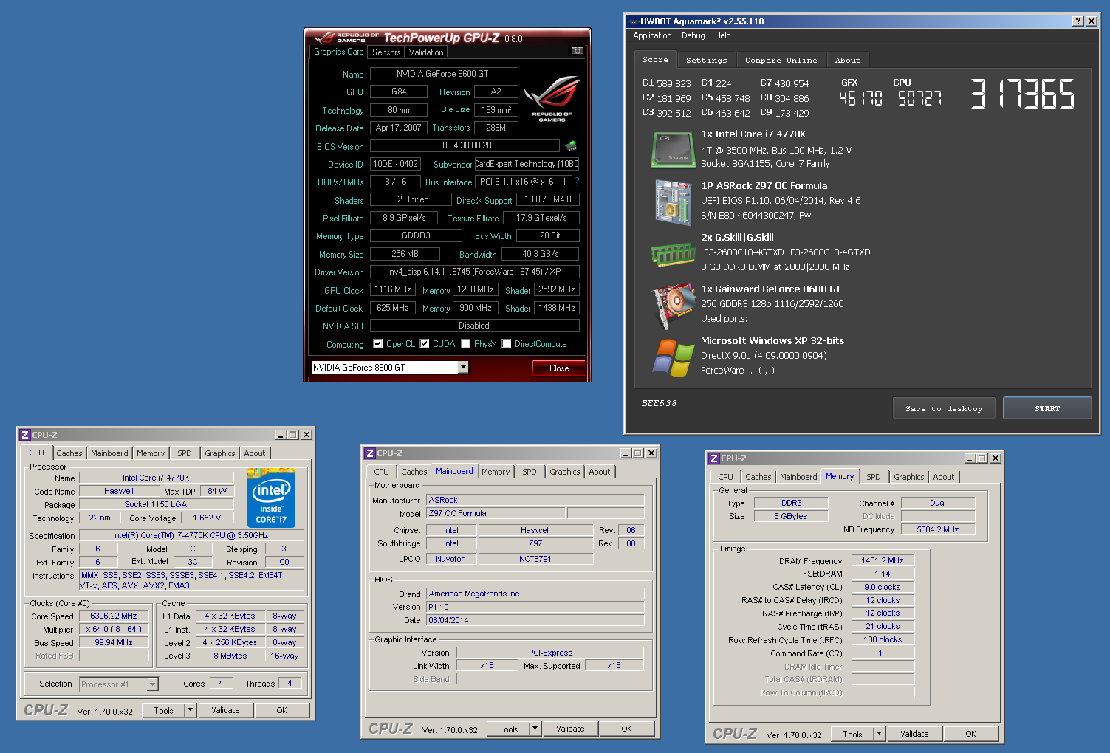
Task: Click the Bus Interface question mark icon
Action: 577,182
